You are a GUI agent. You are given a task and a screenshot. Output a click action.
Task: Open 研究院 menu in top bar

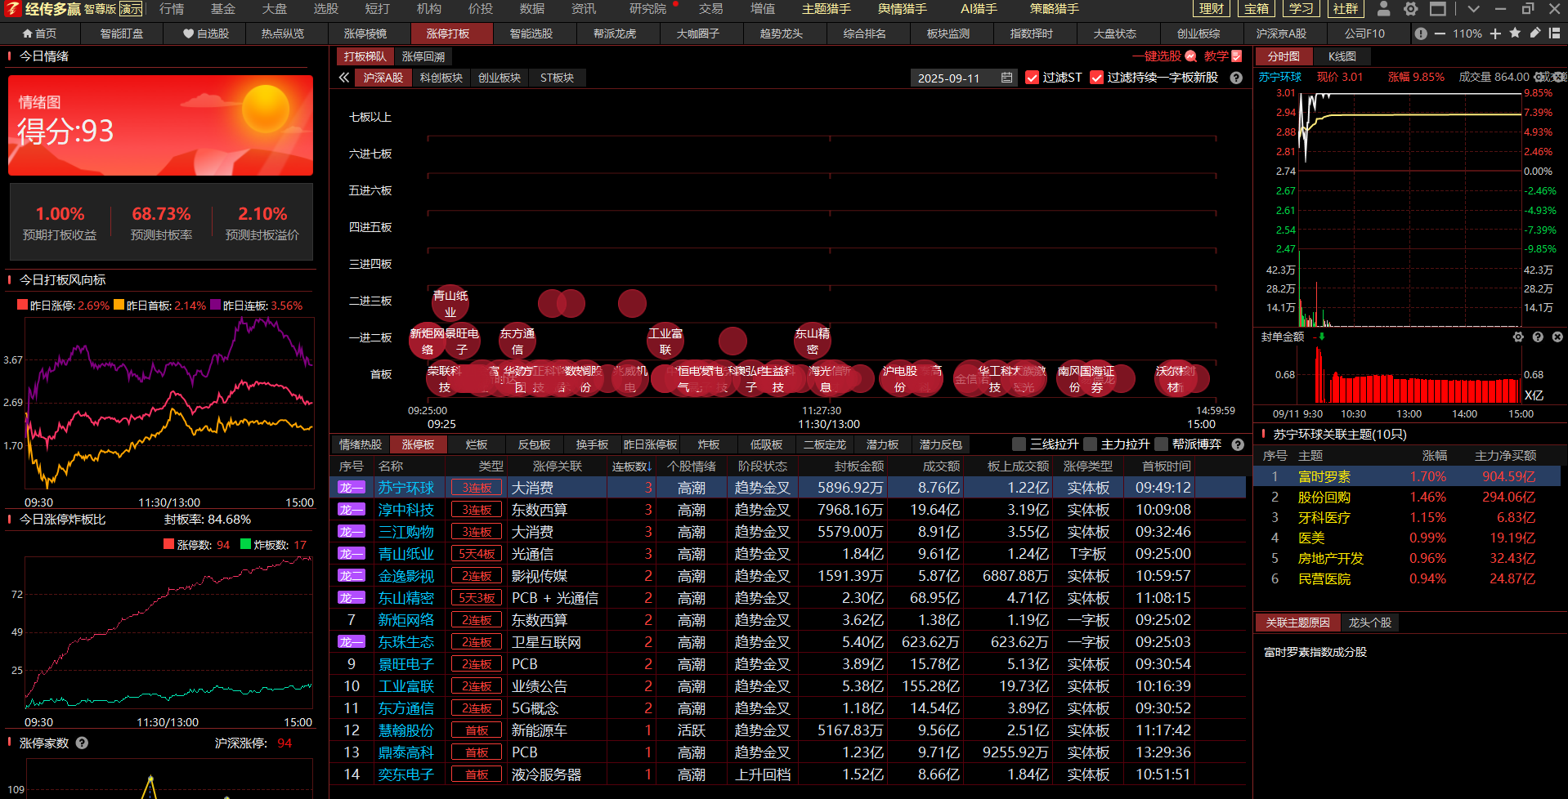[x=647, y=9]
